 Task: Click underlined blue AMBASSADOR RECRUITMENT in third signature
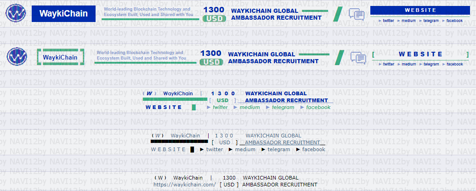(287, 100)
